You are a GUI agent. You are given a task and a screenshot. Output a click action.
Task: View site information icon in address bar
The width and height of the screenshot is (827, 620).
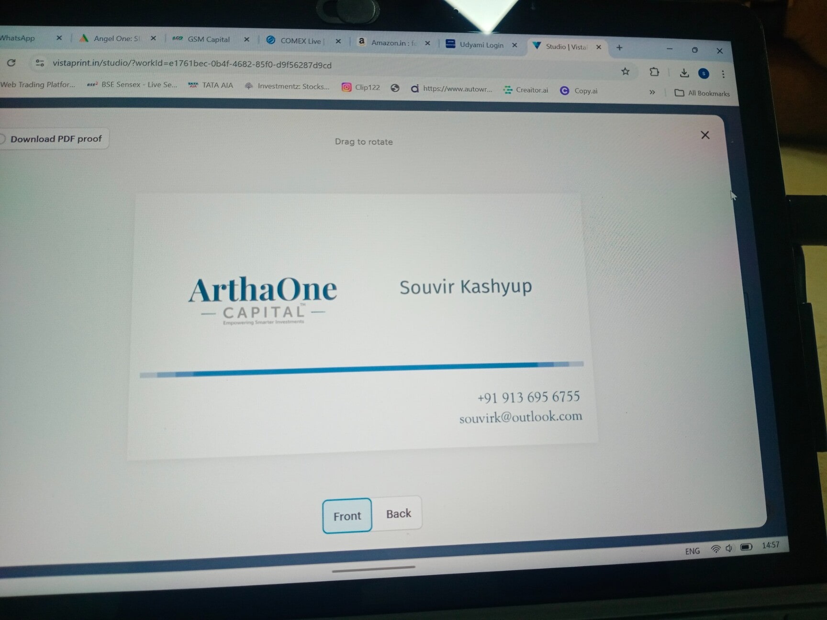(40, 63)
